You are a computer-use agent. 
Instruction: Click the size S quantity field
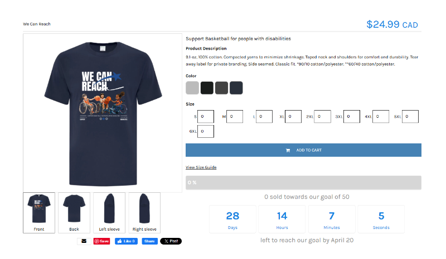pyautogui.click(x=206, y=117)
